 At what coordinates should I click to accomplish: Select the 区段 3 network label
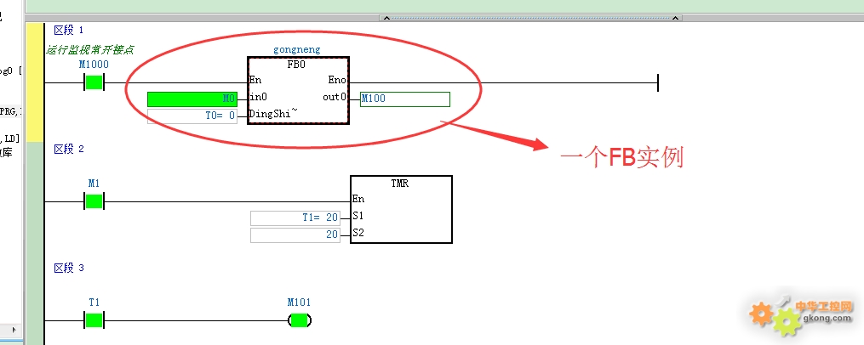(69, 269)
